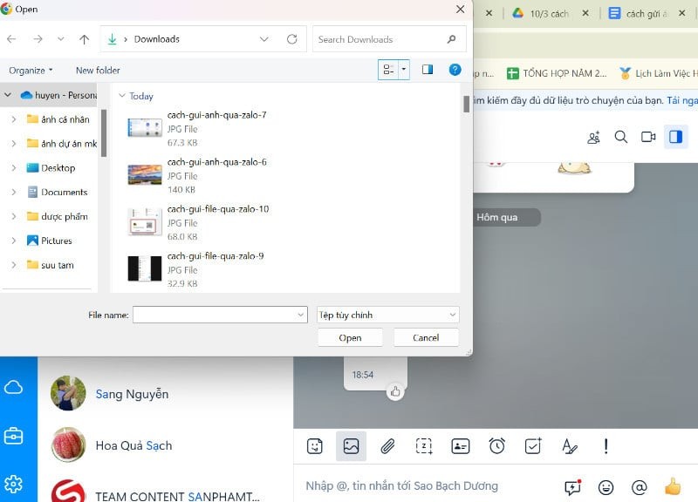This screenshot has height=502, width=698.
Task: Open the emoji picker next to message box
Action: (x=605, y=486)
